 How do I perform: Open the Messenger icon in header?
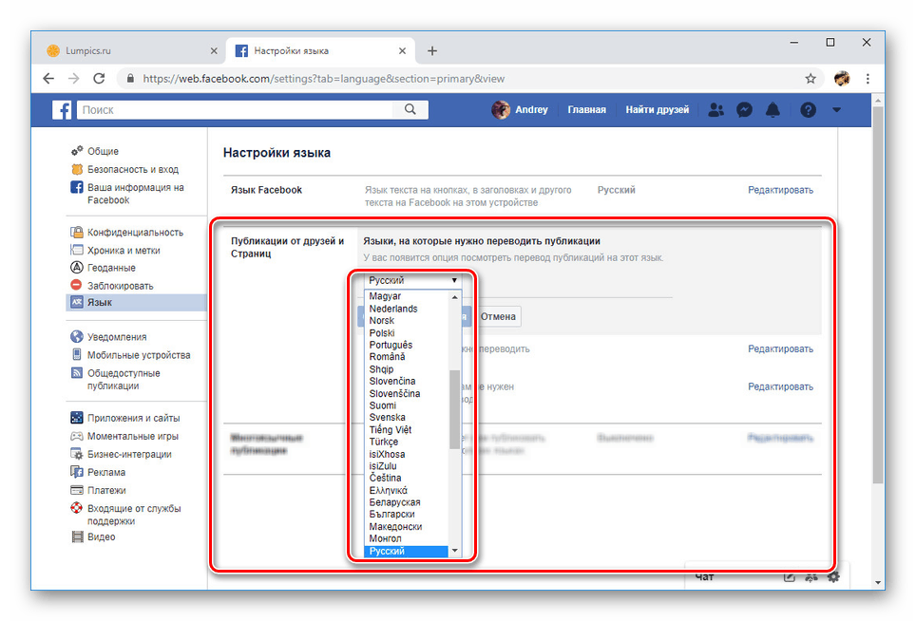tap(744, 110)
